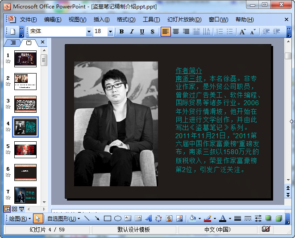Open 视图(V) menu
The image size is (295, 238).
tap(77, 20)
